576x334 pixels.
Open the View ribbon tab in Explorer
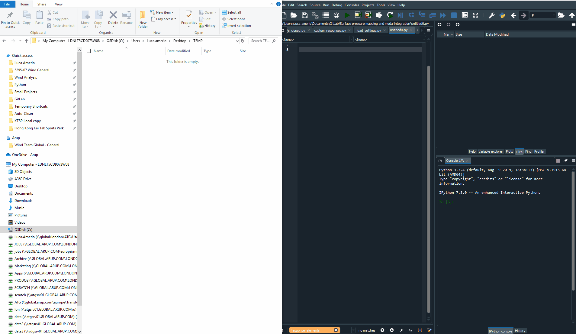(59, 4)
